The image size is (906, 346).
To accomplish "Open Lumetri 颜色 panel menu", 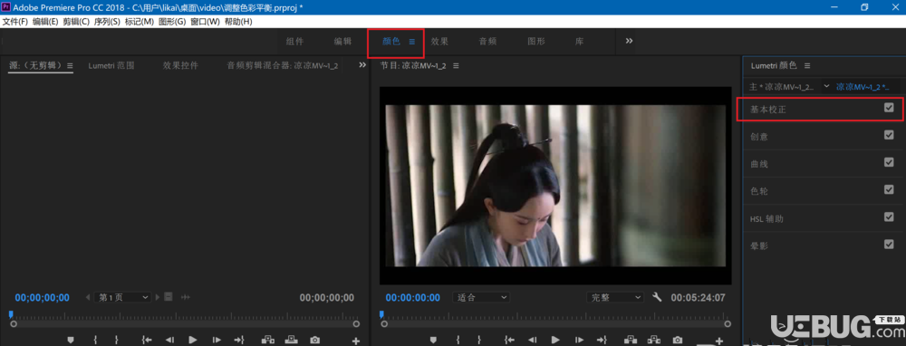I will tap(807, 66).
